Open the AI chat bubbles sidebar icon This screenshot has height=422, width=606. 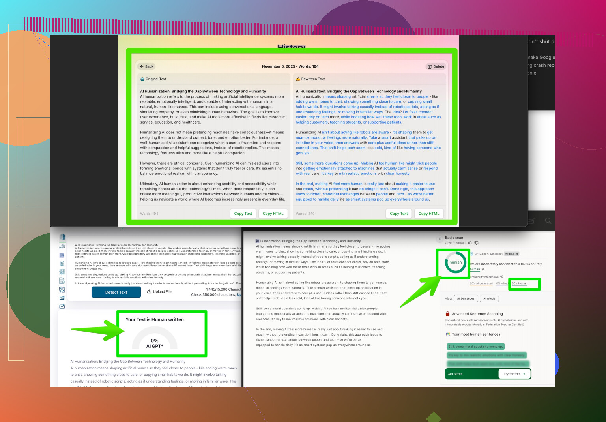[x=62, y=247]
